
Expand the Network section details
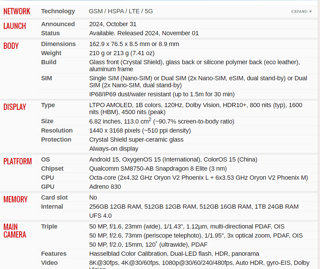(301, 12)
